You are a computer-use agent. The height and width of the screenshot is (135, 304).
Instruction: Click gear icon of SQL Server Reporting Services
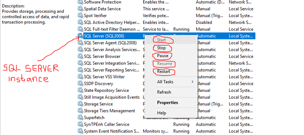80,70
